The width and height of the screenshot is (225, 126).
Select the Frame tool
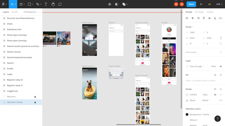tap(21, 4)
